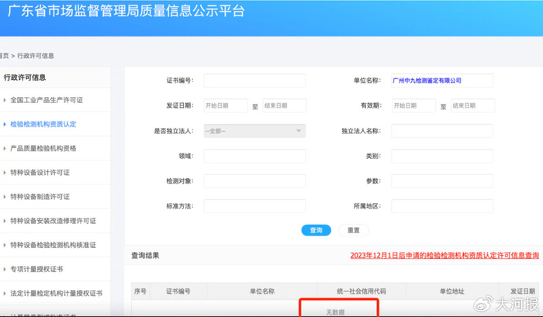The image size is (543, 317).
Task: Focus the 独立法人名称 input field
Action: coord(442,131)
